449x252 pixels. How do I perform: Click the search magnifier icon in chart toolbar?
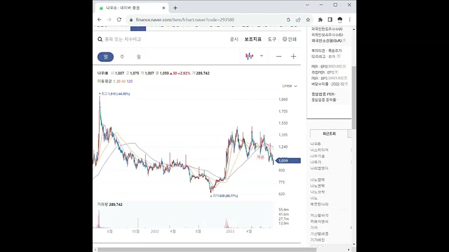click(100, 39)
